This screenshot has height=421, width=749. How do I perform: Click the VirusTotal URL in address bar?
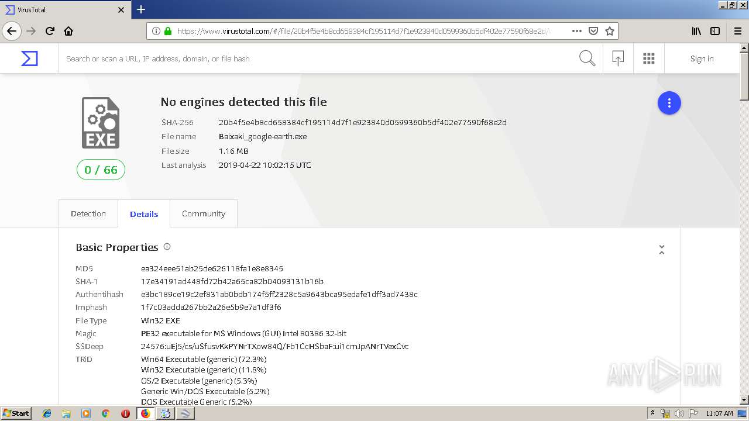click(363, 31)
